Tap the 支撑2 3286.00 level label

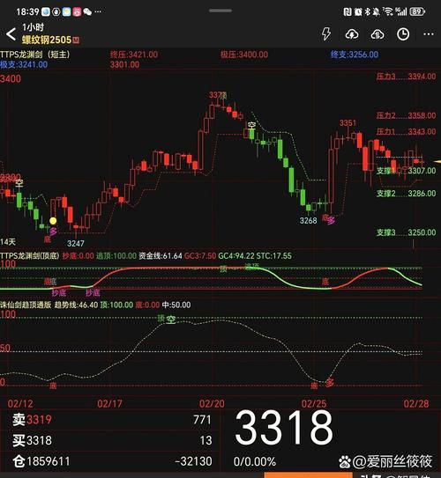406,194
